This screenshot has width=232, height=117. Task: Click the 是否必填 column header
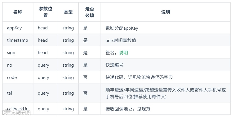click(89, 12)
